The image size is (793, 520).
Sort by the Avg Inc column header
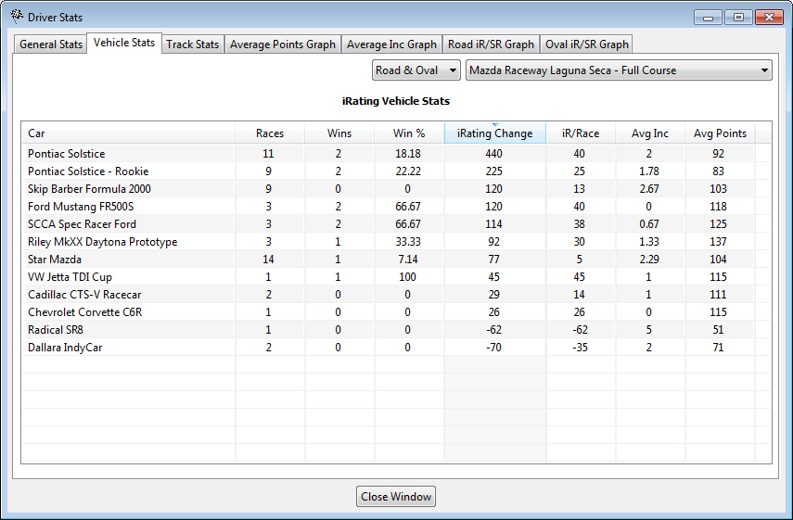click(x=650, y=133)
